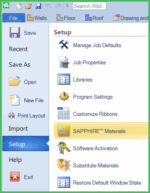Open Program Settings gear icon
The height and width of the screenshot is (193, 150).
click(64, 96)
